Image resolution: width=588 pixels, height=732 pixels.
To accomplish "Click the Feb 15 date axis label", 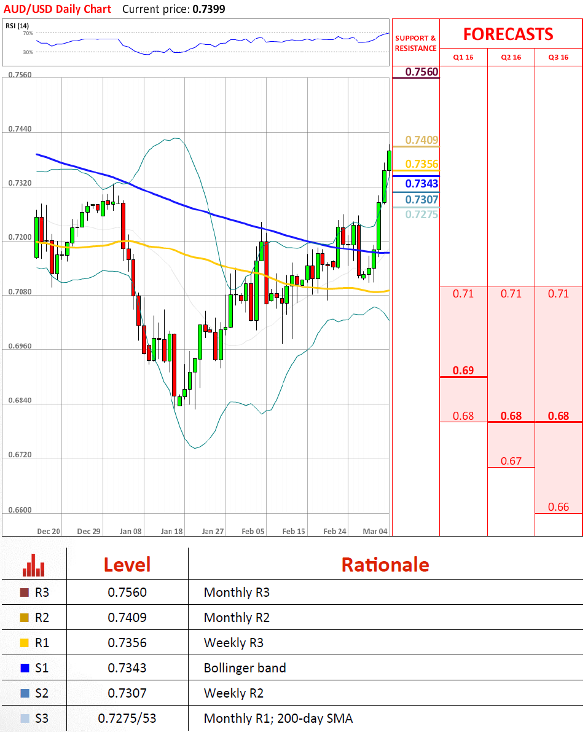I will click(294, 531).
